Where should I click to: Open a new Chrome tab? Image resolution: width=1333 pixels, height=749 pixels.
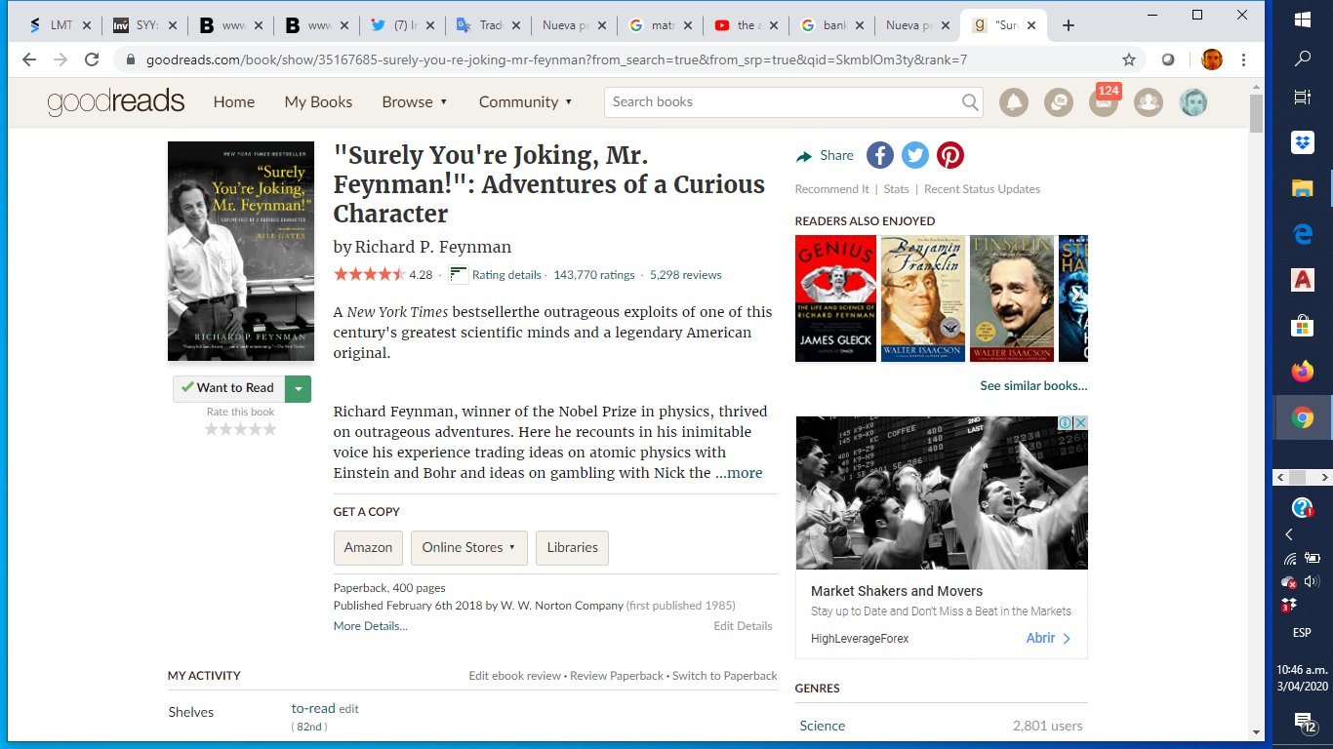(x=1069, y=25)
